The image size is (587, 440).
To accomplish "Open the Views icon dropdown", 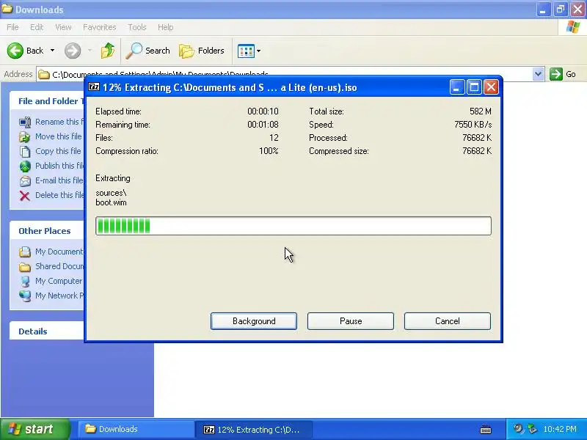I will point(249,51).
